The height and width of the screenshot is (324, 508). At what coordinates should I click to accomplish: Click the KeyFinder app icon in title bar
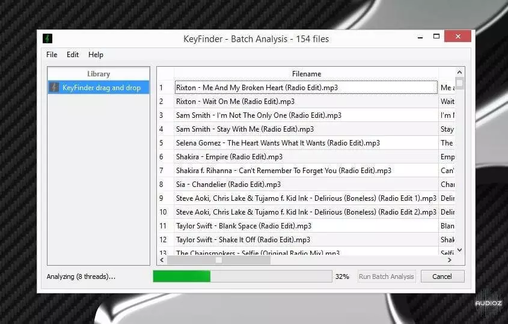click(48, 38)
